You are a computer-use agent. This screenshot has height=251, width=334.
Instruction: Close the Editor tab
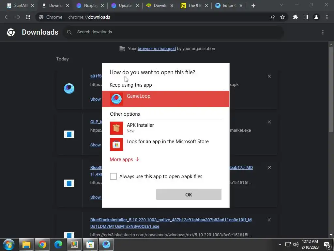tap(241, 6)
